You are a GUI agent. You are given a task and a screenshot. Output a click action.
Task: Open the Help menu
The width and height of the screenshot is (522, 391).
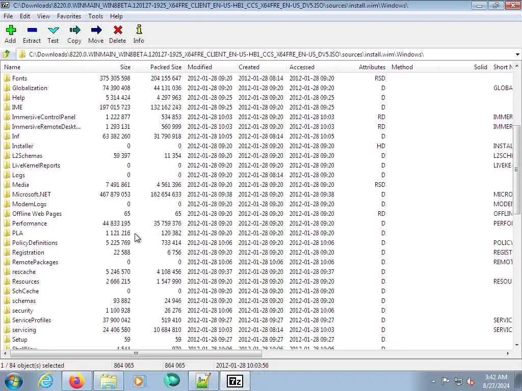pos(116,16)
